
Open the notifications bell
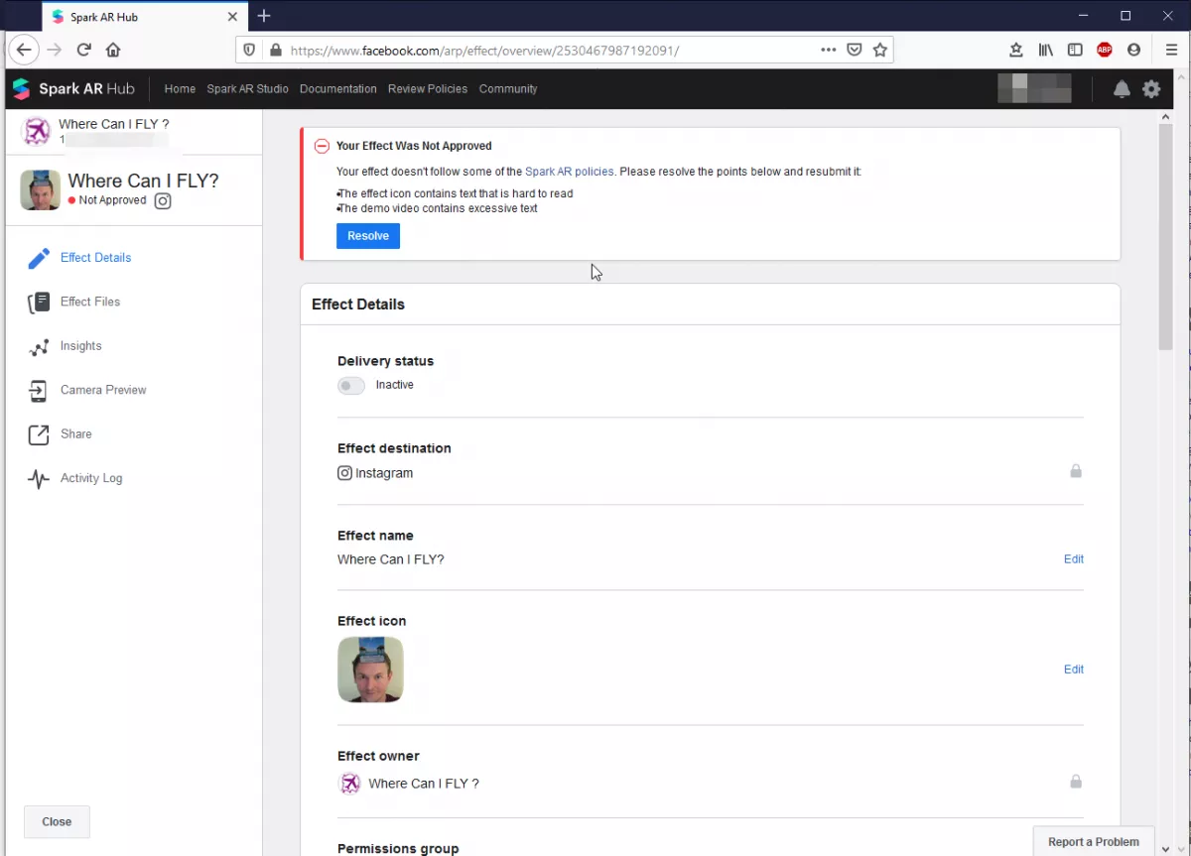click(1122, 89)
